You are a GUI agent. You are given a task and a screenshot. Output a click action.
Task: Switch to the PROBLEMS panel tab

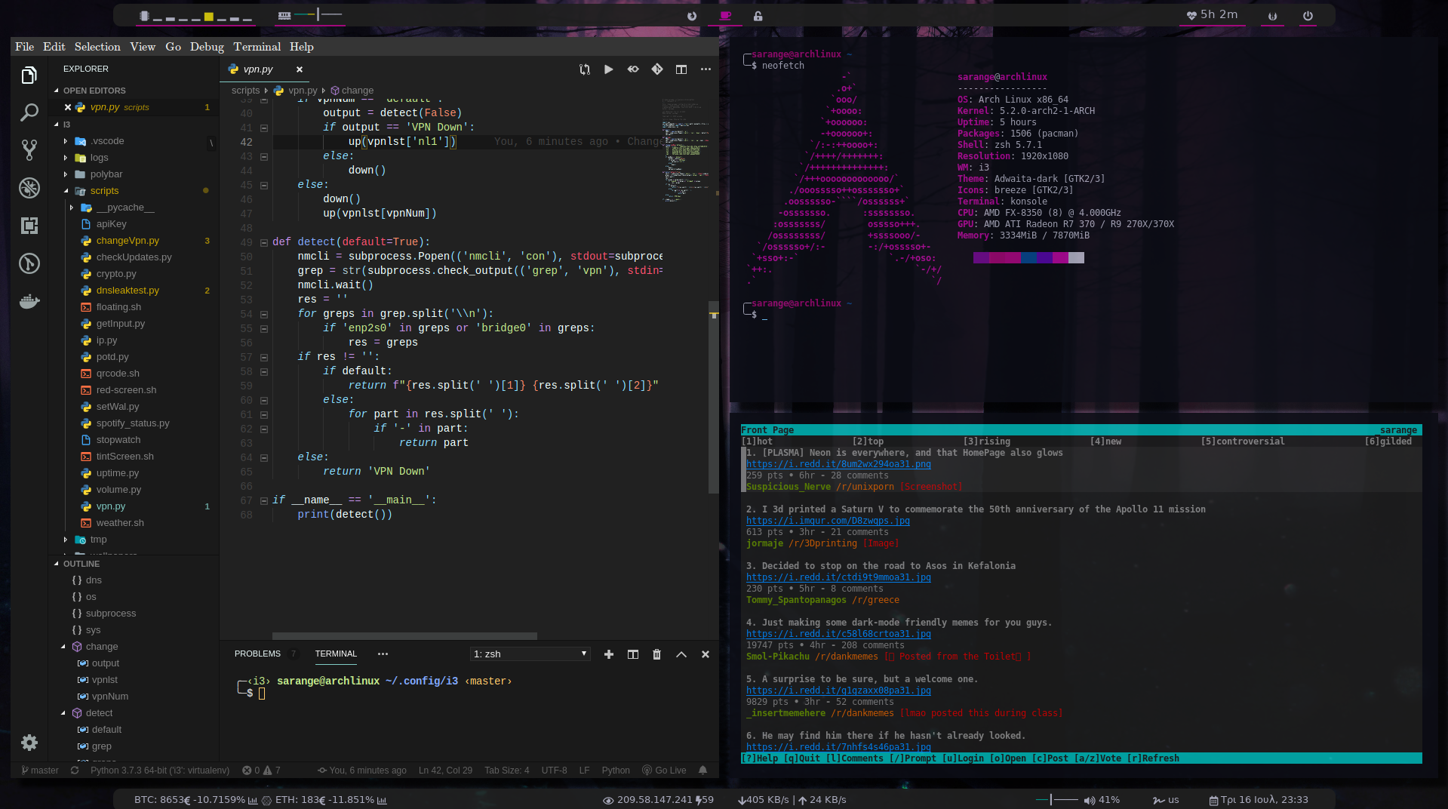click(257, 654)
